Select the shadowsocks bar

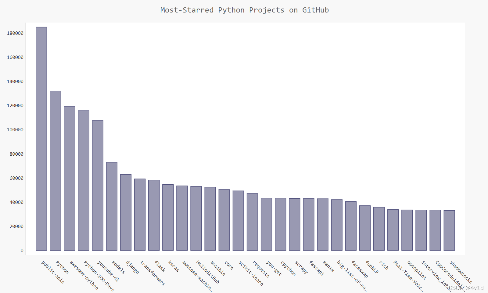pos(449,230)
